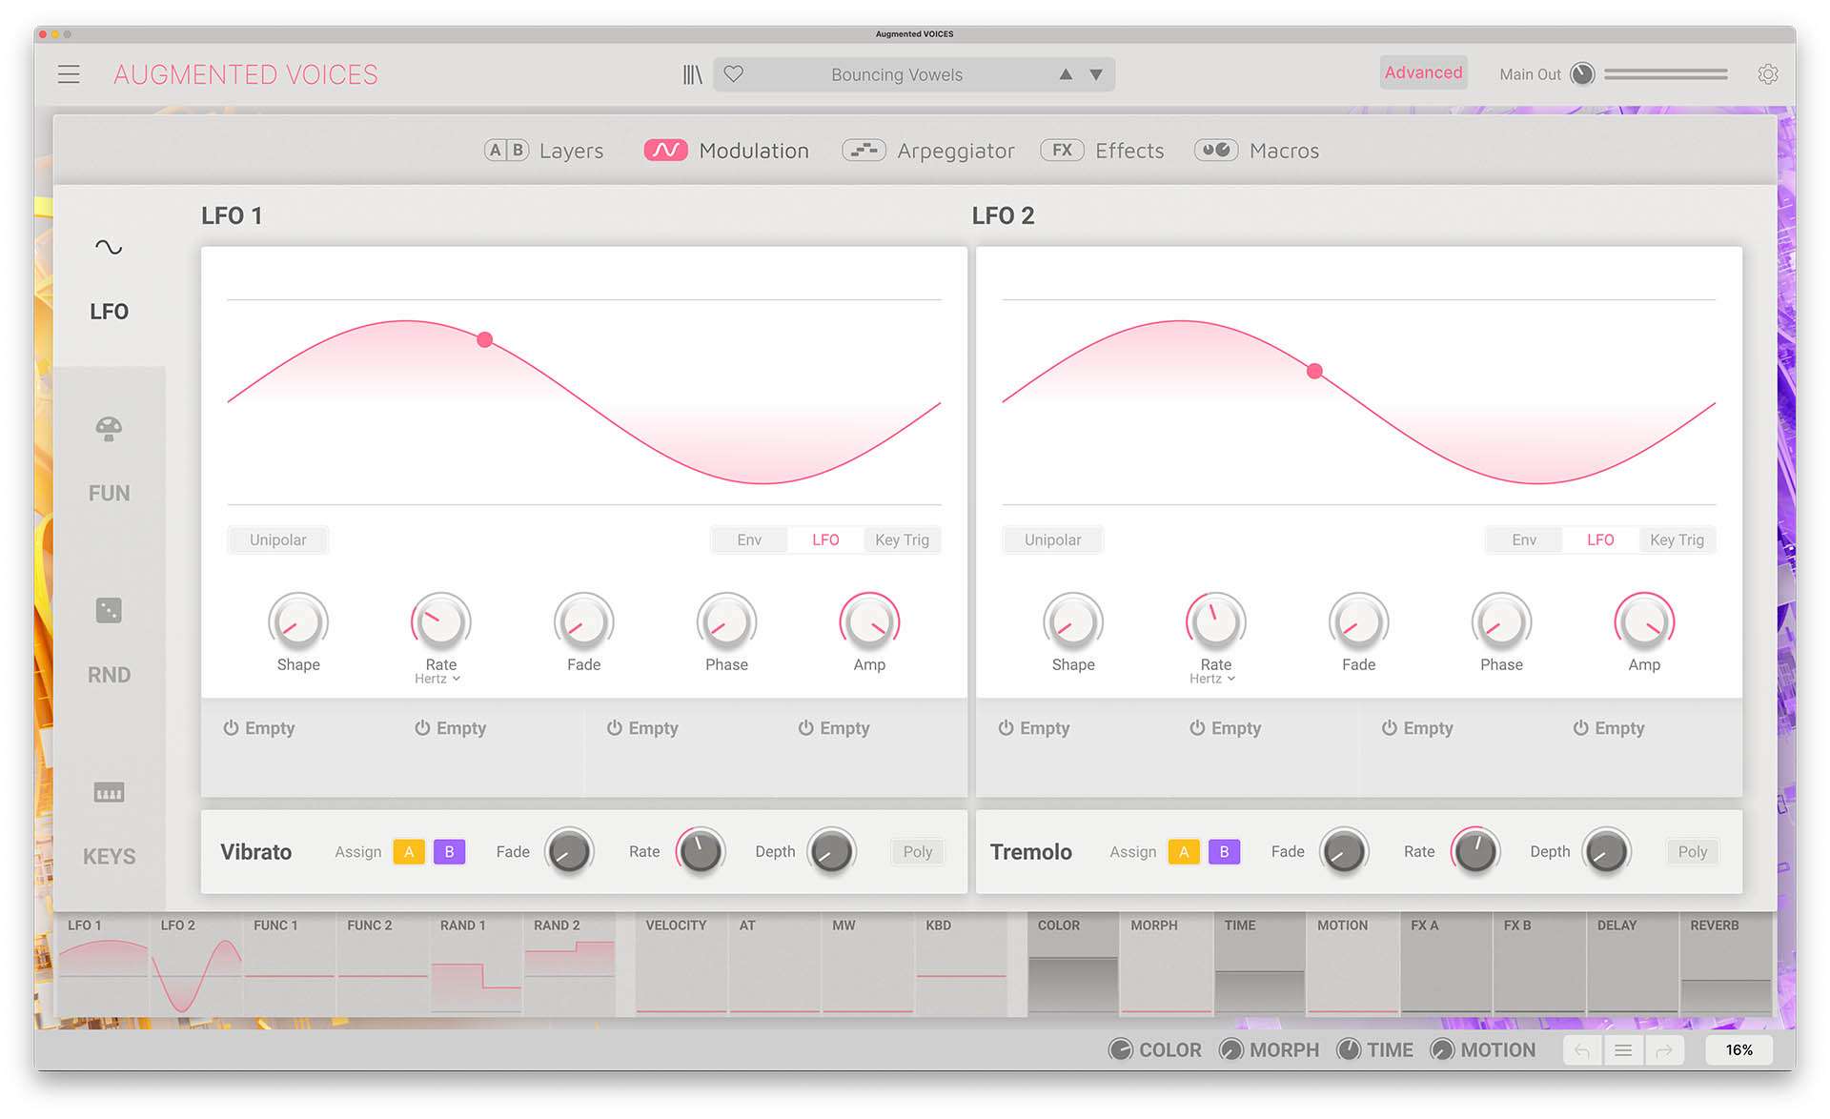The width and height of the screenshot is (1830, 1119).
Task: Switch to the Effects tab
Action: click(x=1102, y=150)
